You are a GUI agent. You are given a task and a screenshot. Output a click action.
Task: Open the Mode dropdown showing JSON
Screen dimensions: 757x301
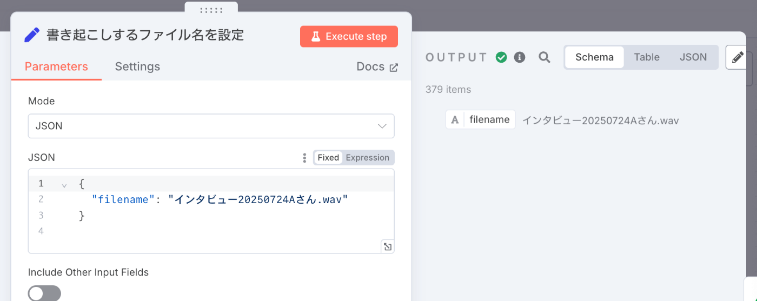coord(211,126)
